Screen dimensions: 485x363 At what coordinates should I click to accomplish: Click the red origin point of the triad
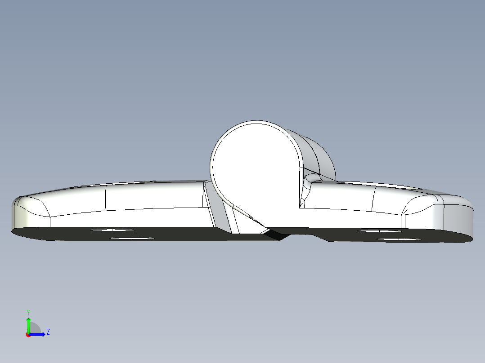[28, 335]
